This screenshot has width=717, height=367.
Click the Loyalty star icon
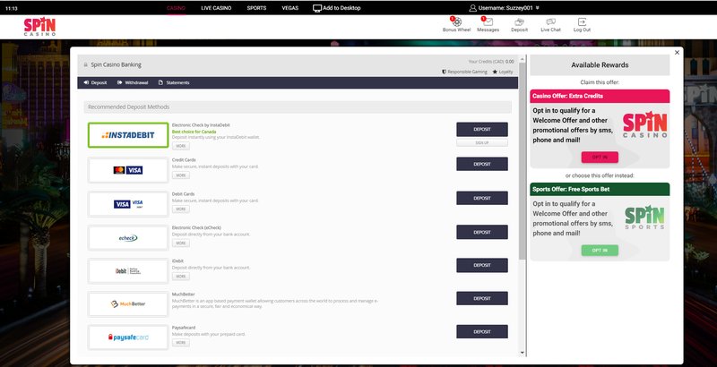tap(495, 72)
